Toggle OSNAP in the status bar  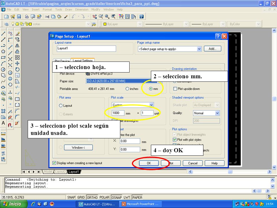[117, 197]
